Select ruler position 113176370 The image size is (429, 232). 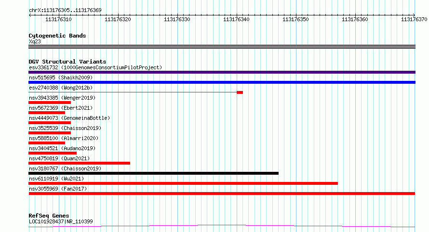point(414,19)
